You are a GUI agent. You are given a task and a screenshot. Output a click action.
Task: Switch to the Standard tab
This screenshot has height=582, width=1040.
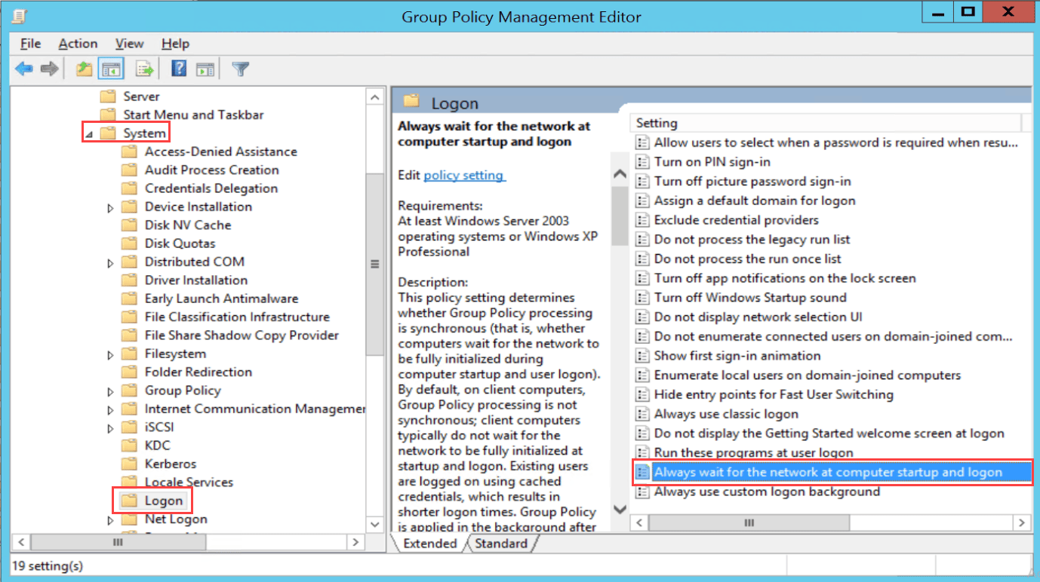point(503,544)
